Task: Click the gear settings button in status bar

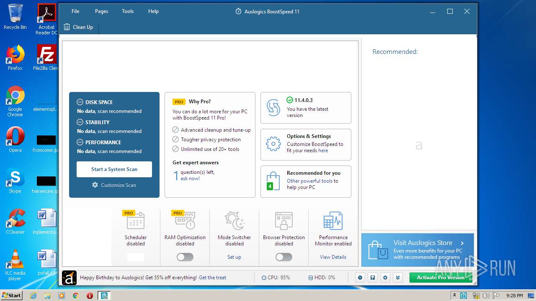Action: point(385,278)
